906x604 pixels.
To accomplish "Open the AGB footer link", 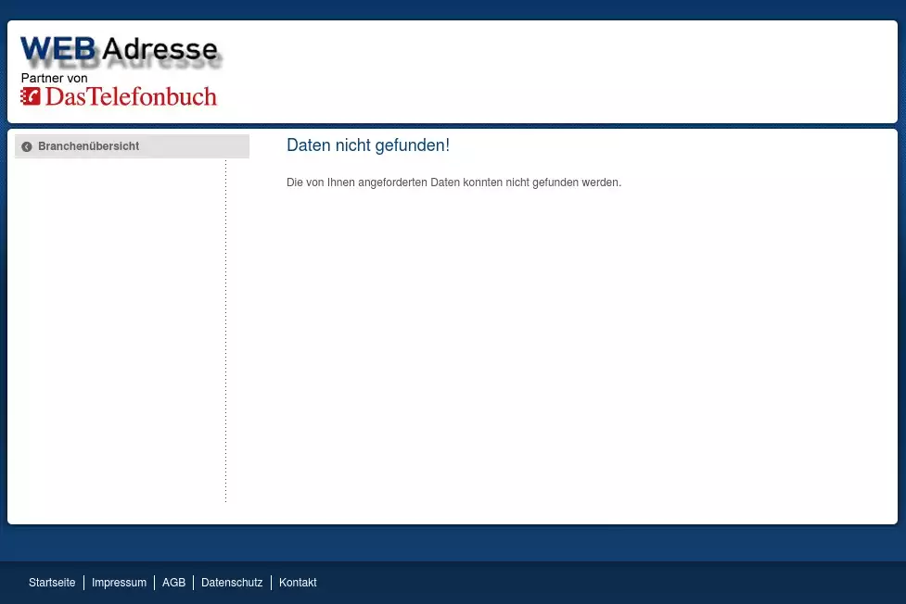I will [x=173, y=583].
